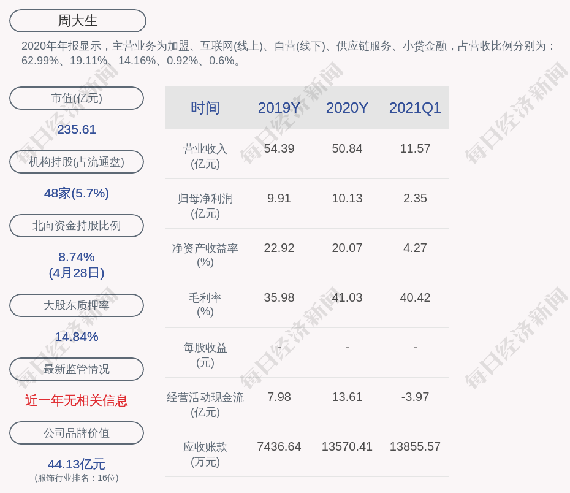Click the red 近一年无相关信息 text
The height and width of the screenshot is (493, 570).
[77, 400]
